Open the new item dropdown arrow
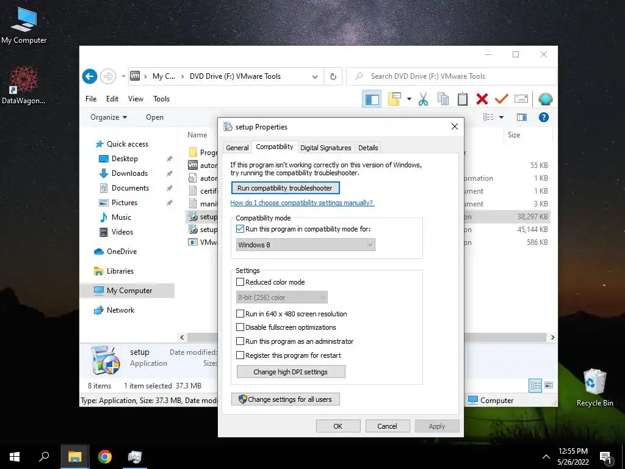Viewport: 625px width, 469px height. tap(409, 99)
